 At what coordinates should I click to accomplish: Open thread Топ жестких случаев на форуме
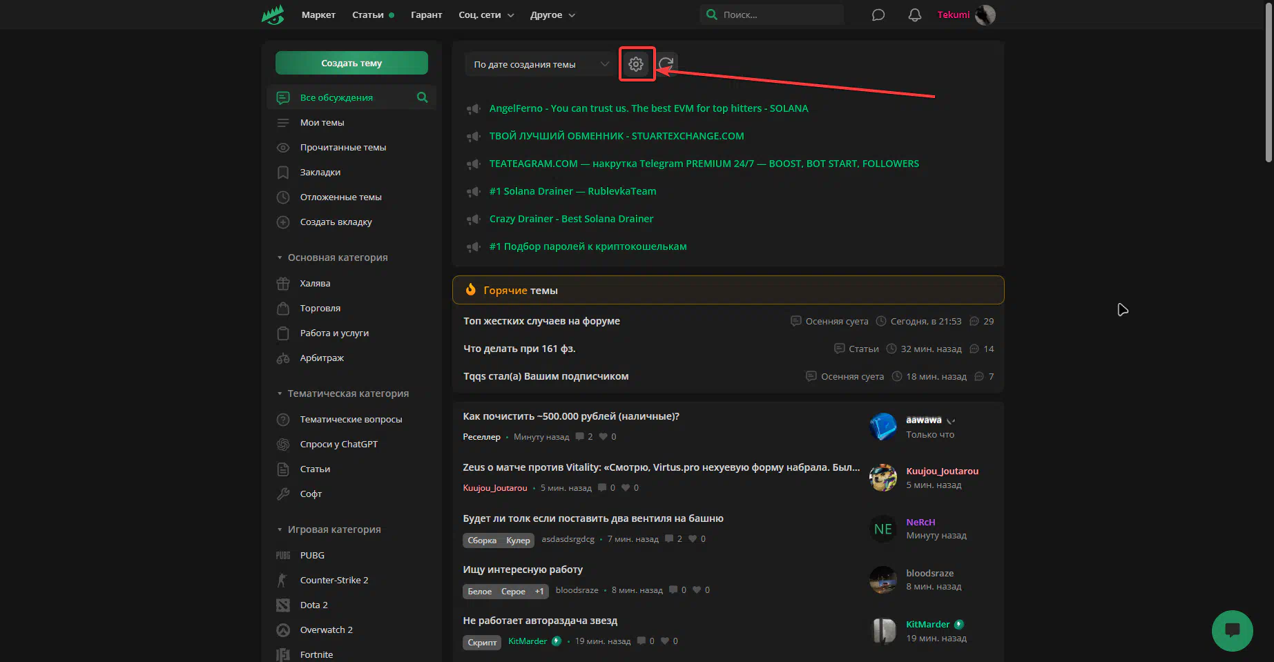(x=541, y=321)
